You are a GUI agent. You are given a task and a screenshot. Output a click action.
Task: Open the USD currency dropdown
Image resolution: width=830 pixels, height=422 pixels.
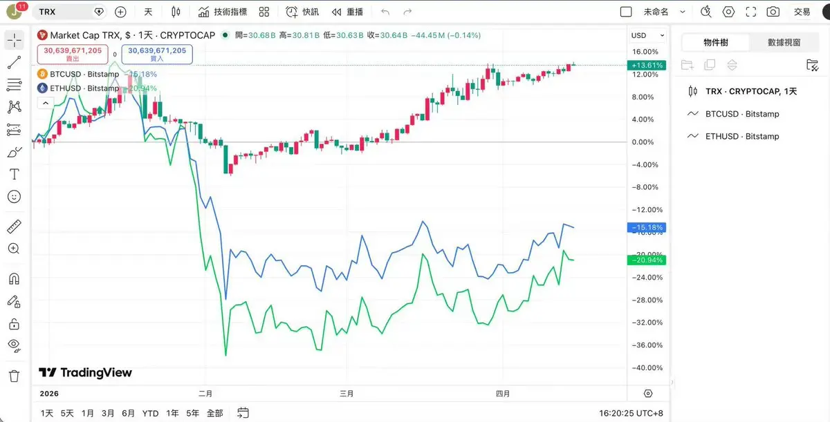tap(648, 35)
